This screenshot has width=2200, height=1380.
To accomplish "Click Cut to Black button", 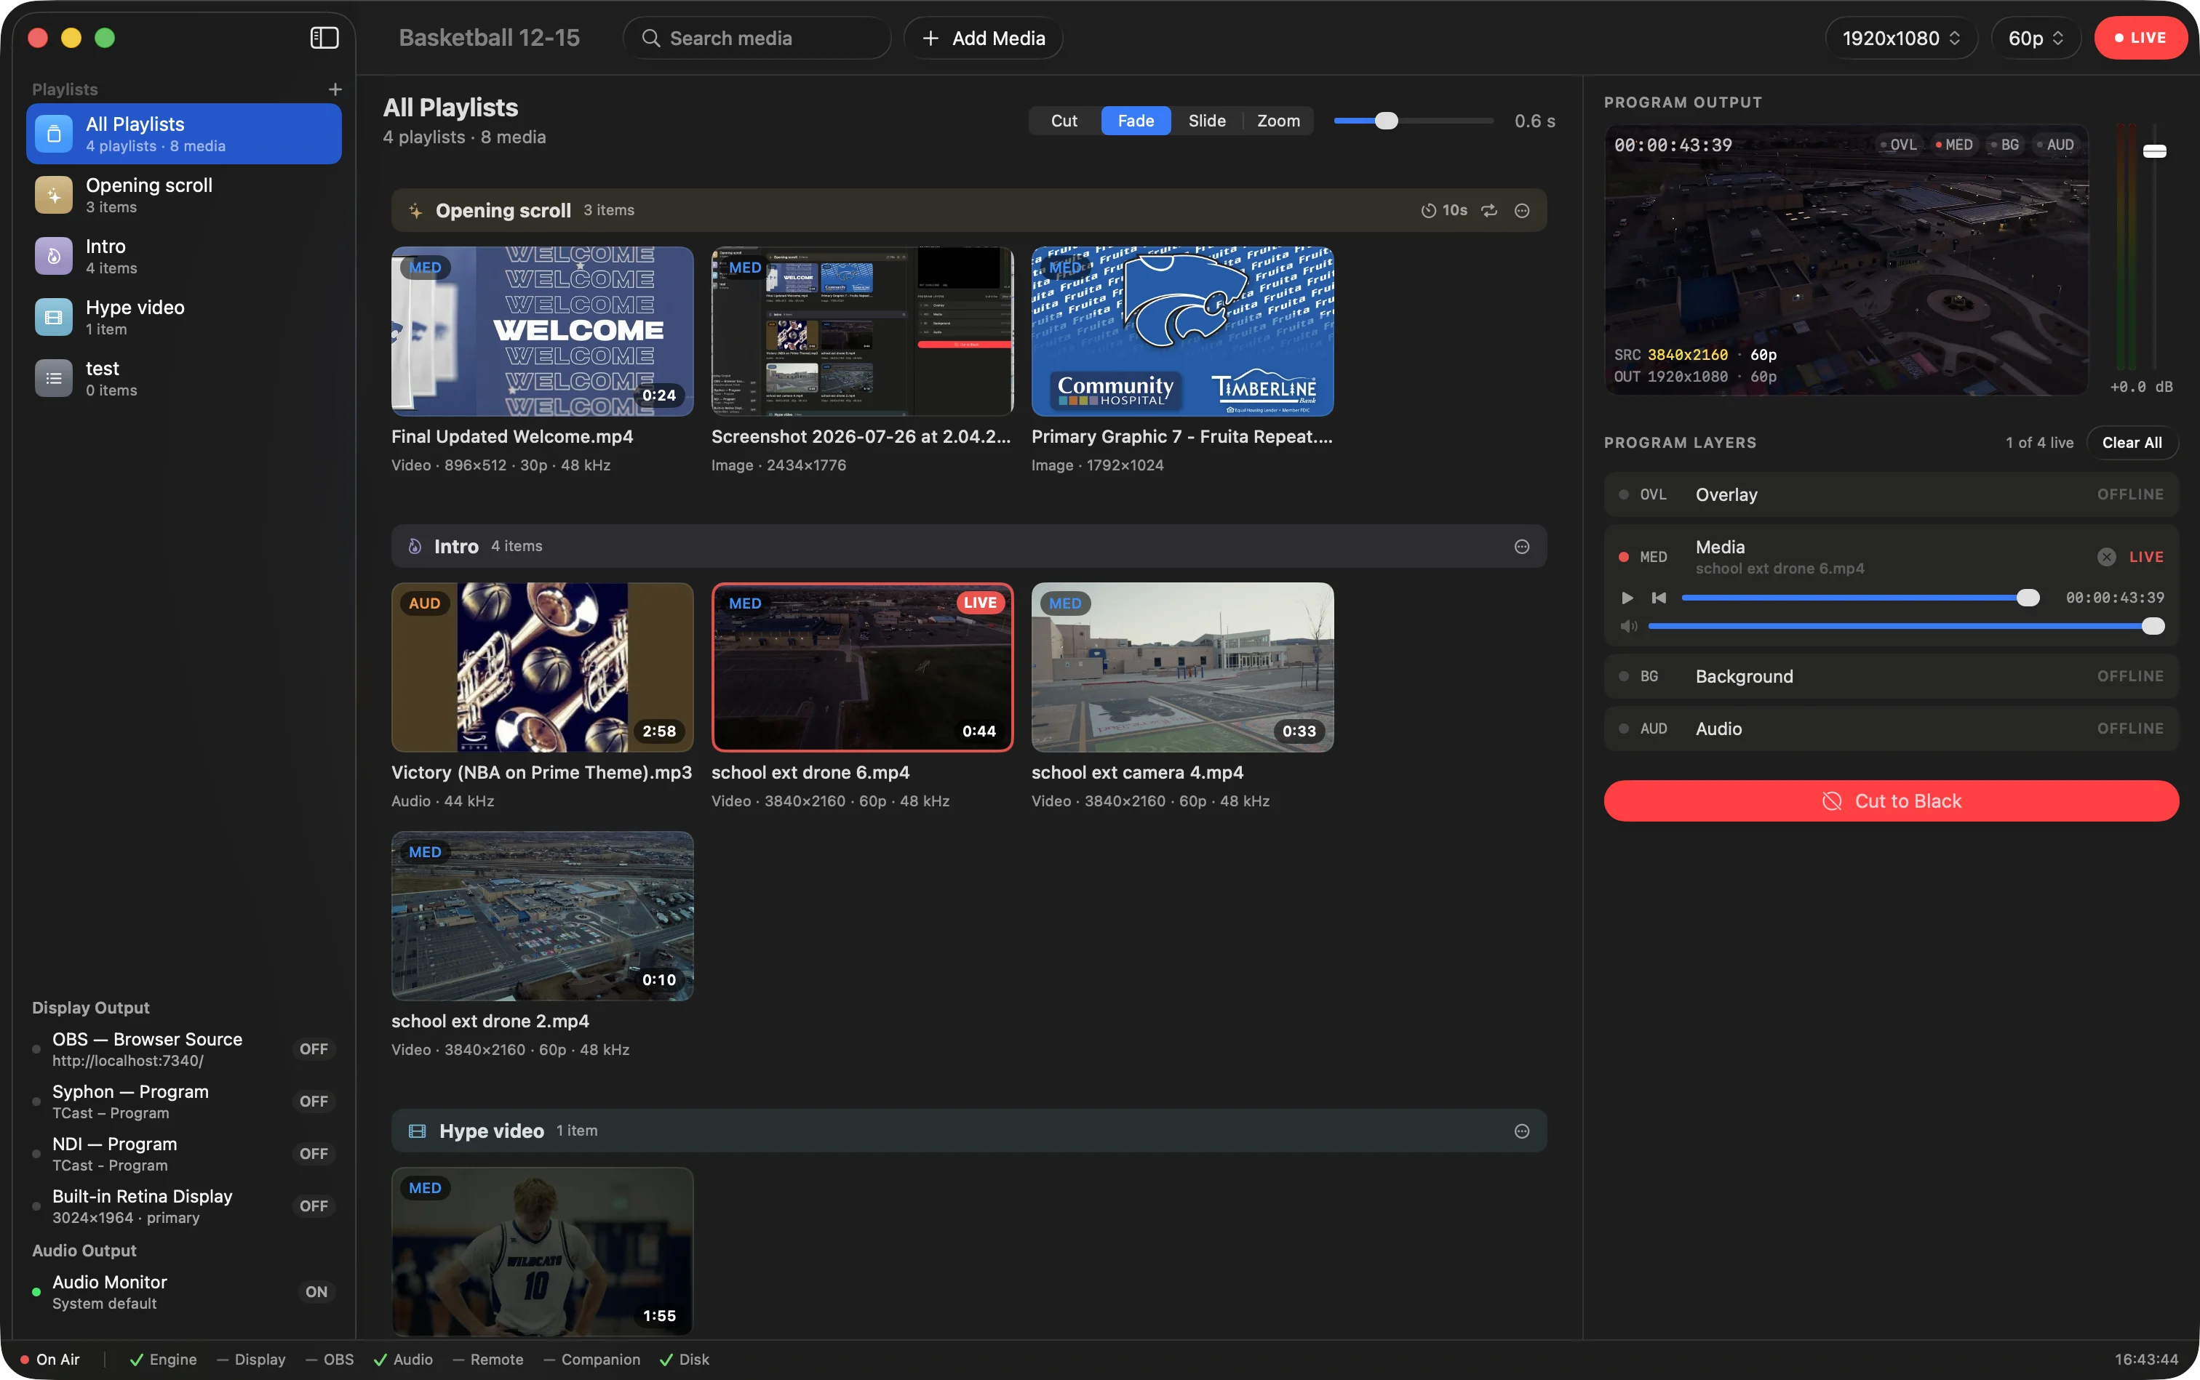I will [1890, 801].
